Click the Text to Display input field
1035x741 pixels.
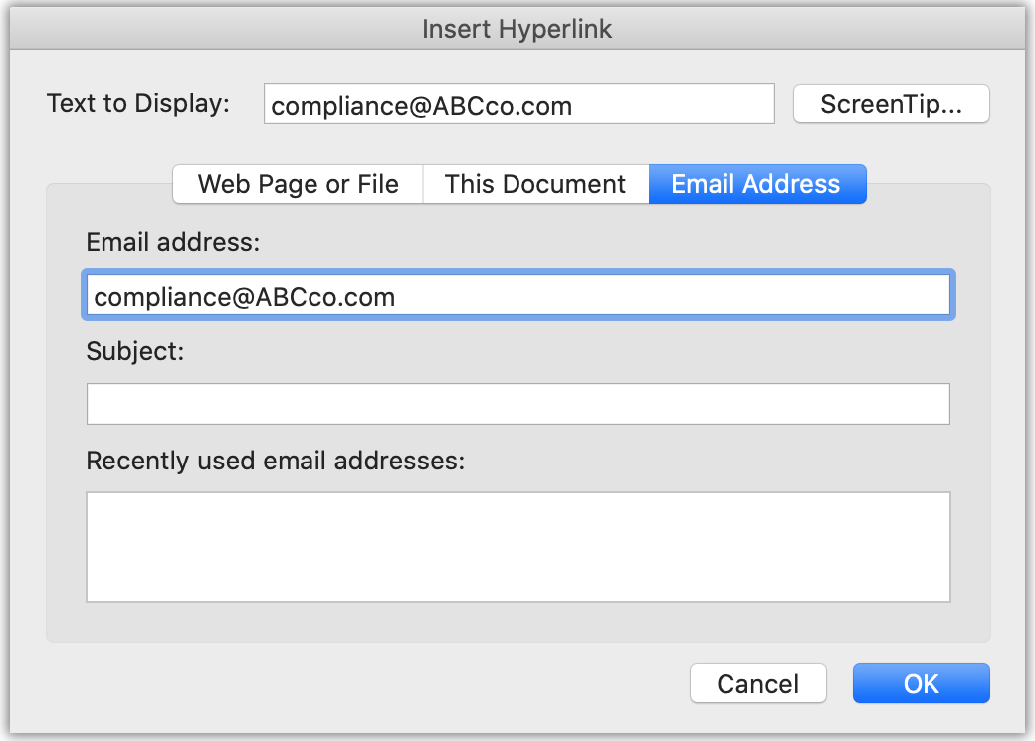tap(518, 103)
